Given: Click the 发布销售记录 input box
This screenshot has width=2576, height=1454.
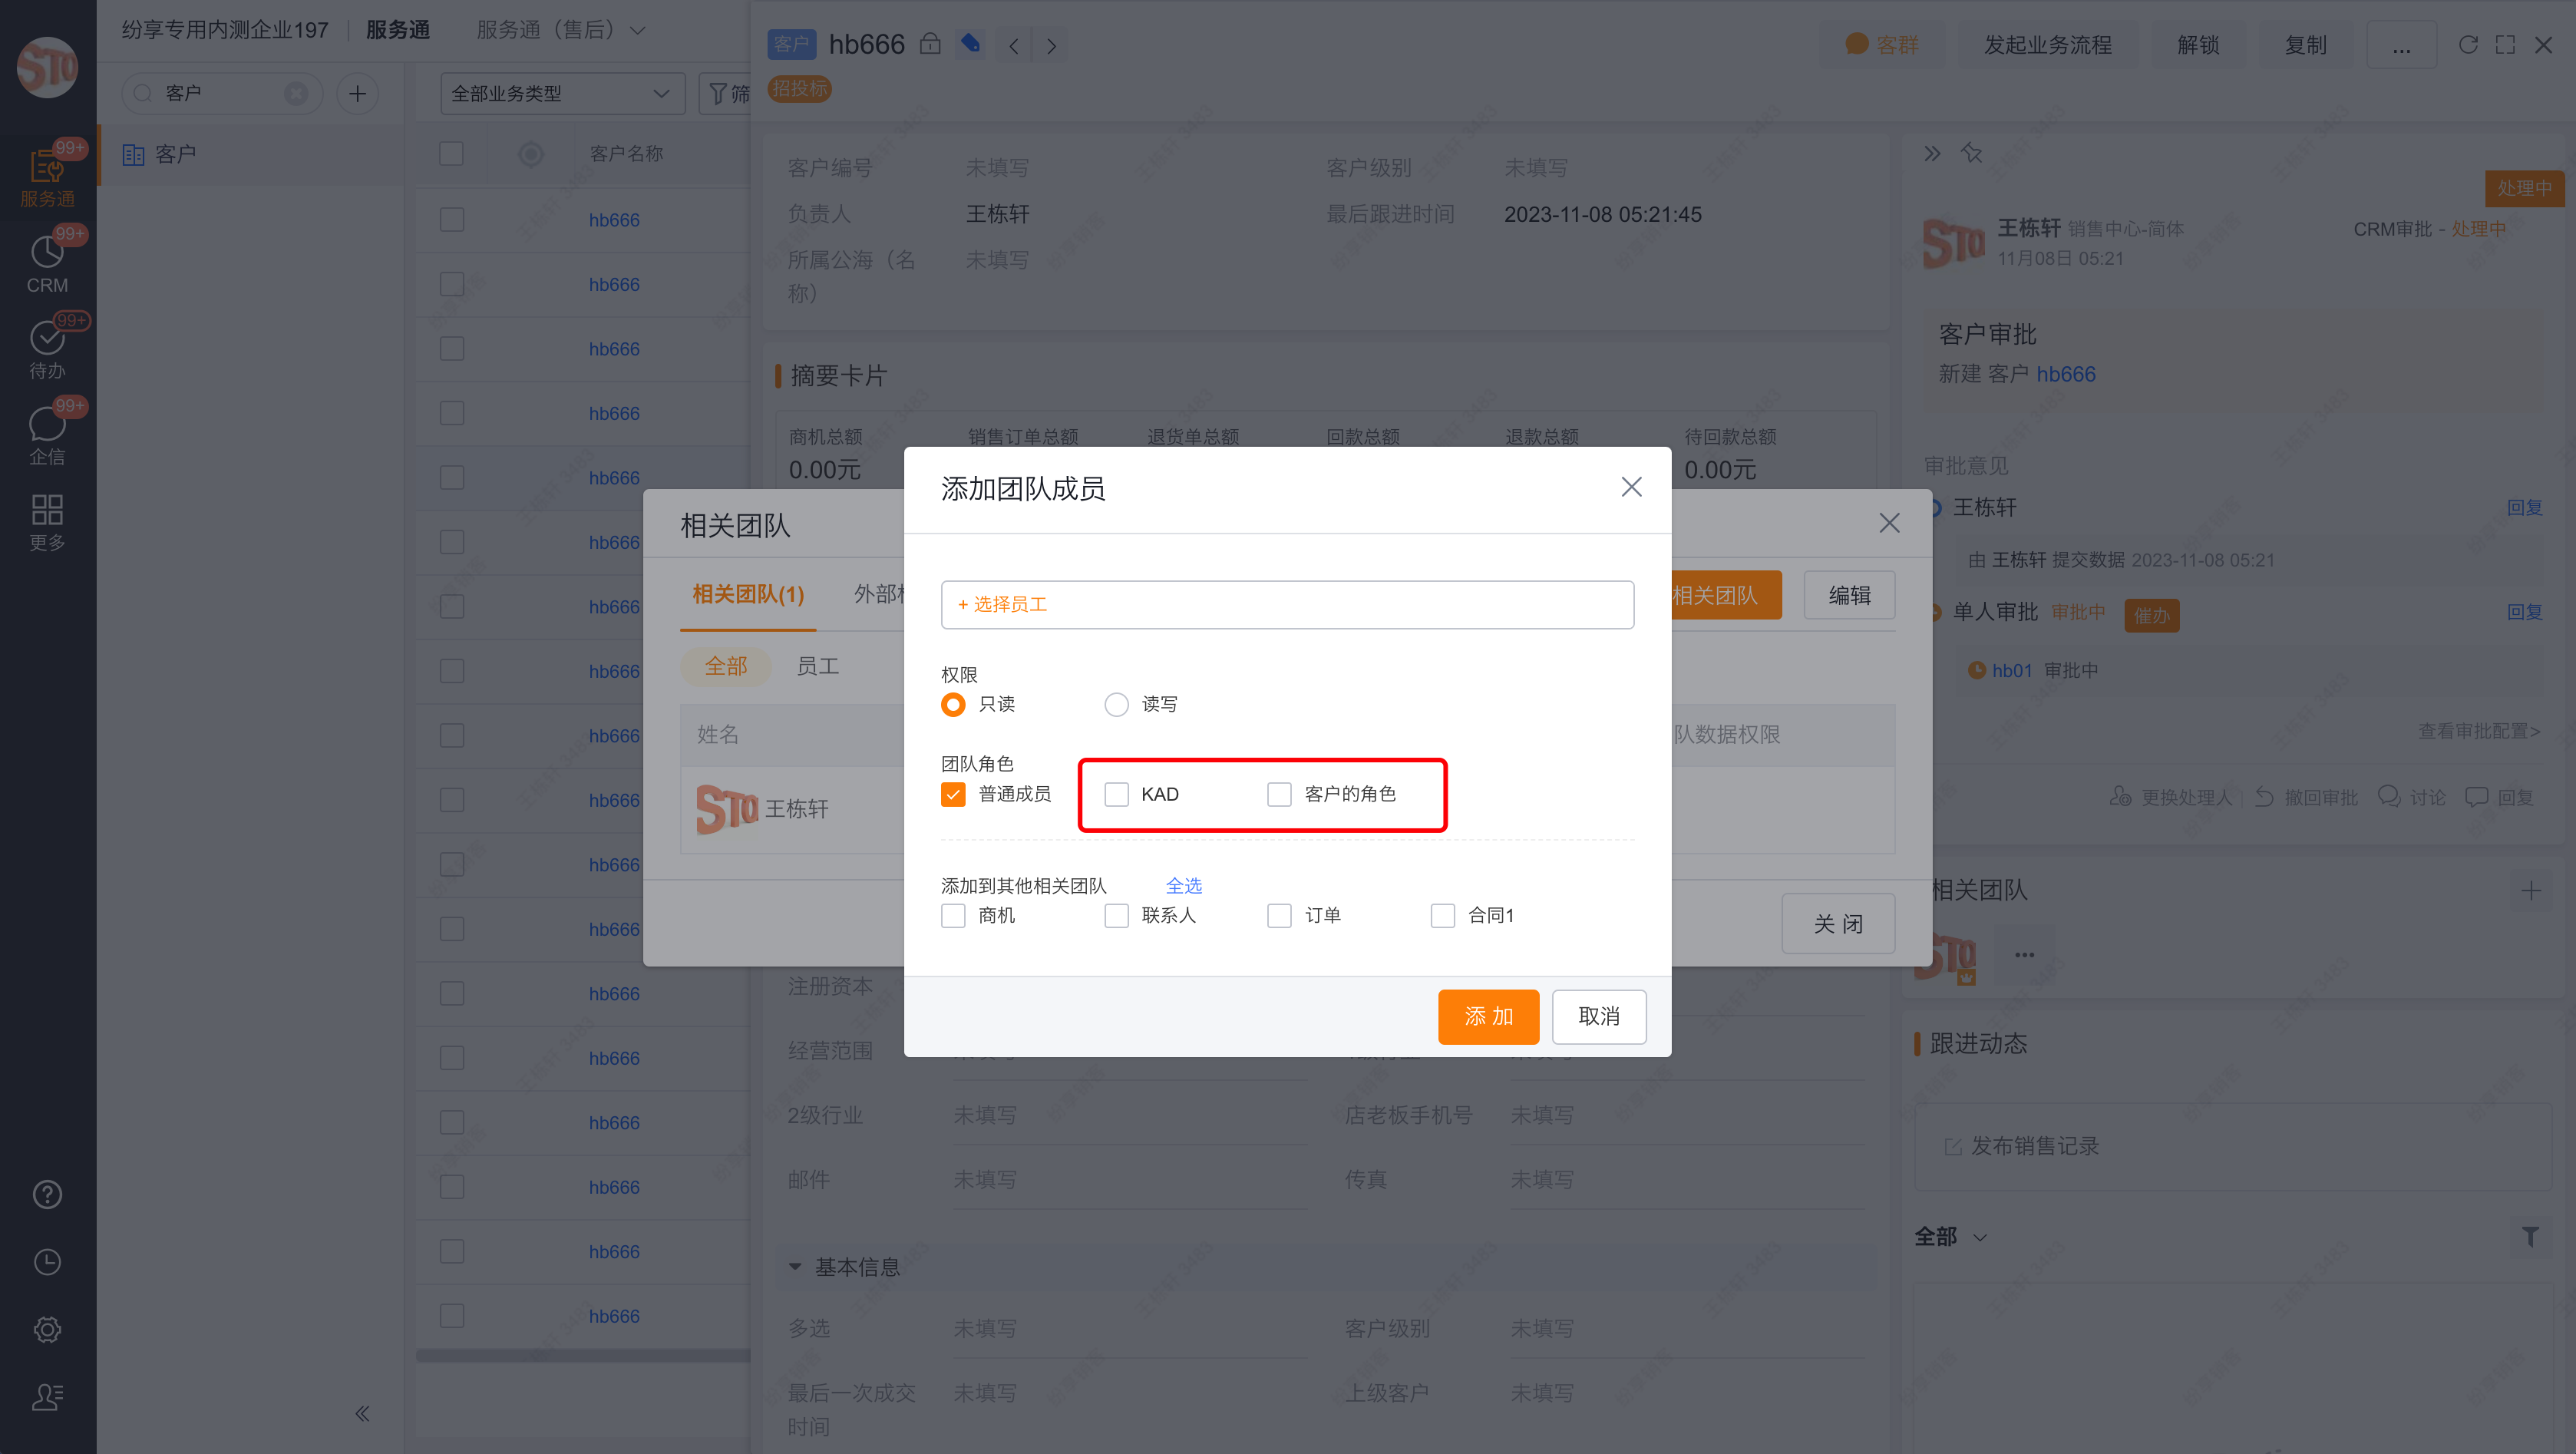Looking at the screenshot, I should 2232,1146.
